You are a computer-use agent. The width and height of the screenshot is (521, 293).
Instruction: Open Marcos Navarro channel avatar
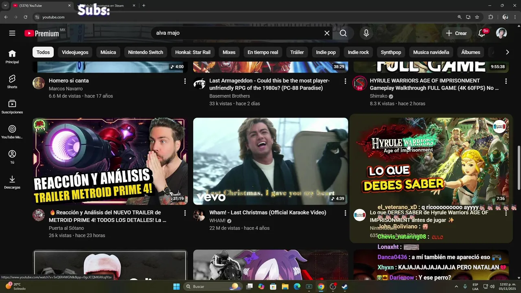tap(39, 83)
